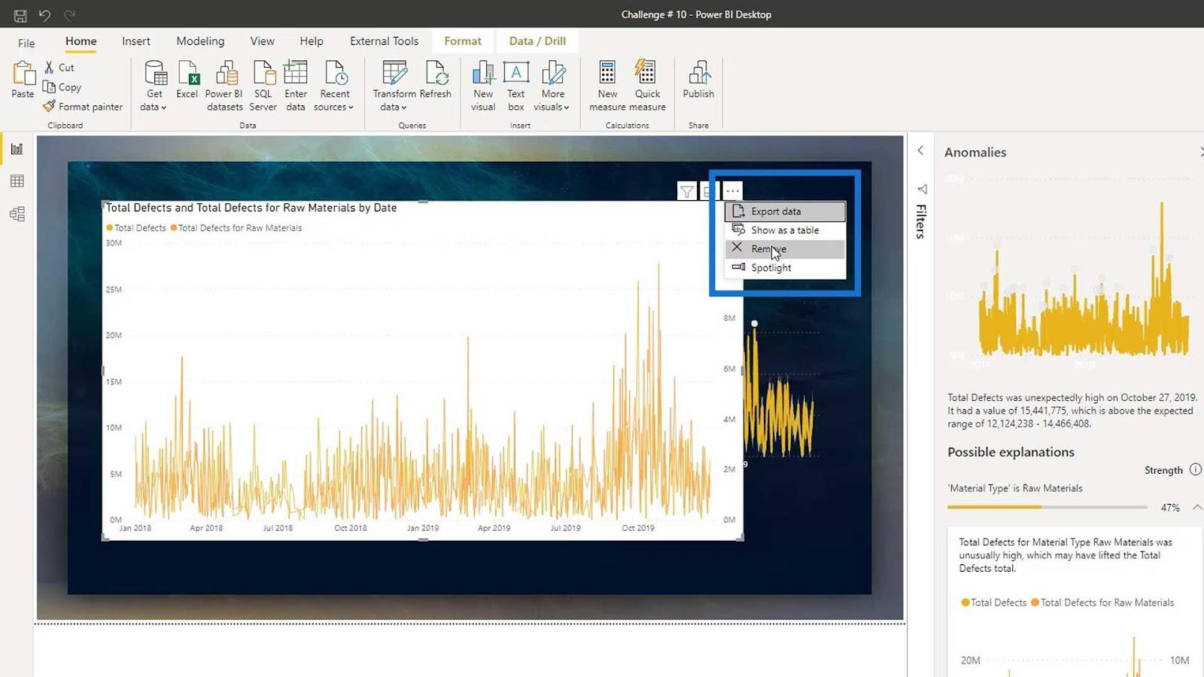Redo the last action
This screenshot has width=1204, height=677.
(x=69, y=15)
